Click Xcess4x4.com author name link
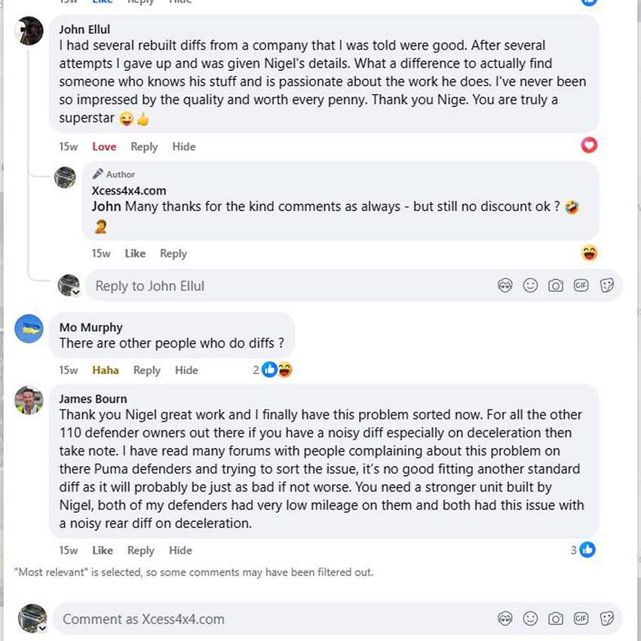 (128, 191)
